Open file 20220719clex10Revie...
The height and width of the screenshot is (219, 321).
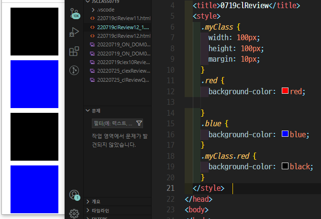click(123, 62)
